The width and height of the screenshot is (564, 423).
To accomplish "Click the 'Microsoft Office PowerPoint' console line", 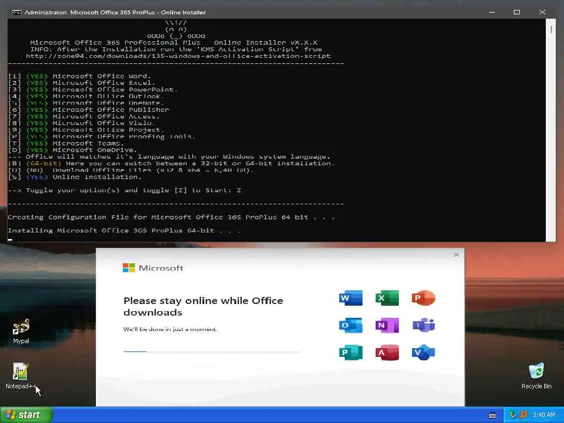I will point(93,90).
